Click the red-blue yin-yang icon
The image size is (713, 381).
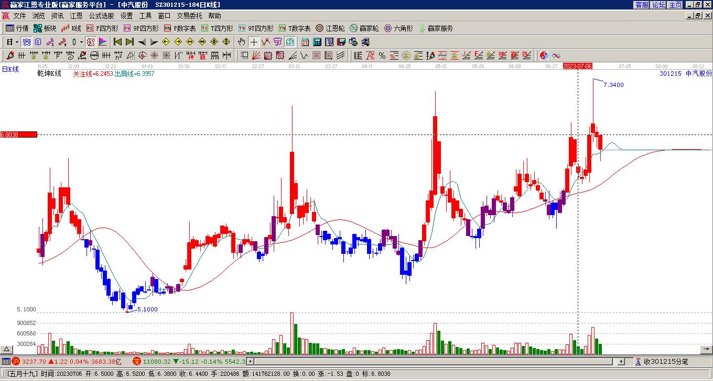544,55
